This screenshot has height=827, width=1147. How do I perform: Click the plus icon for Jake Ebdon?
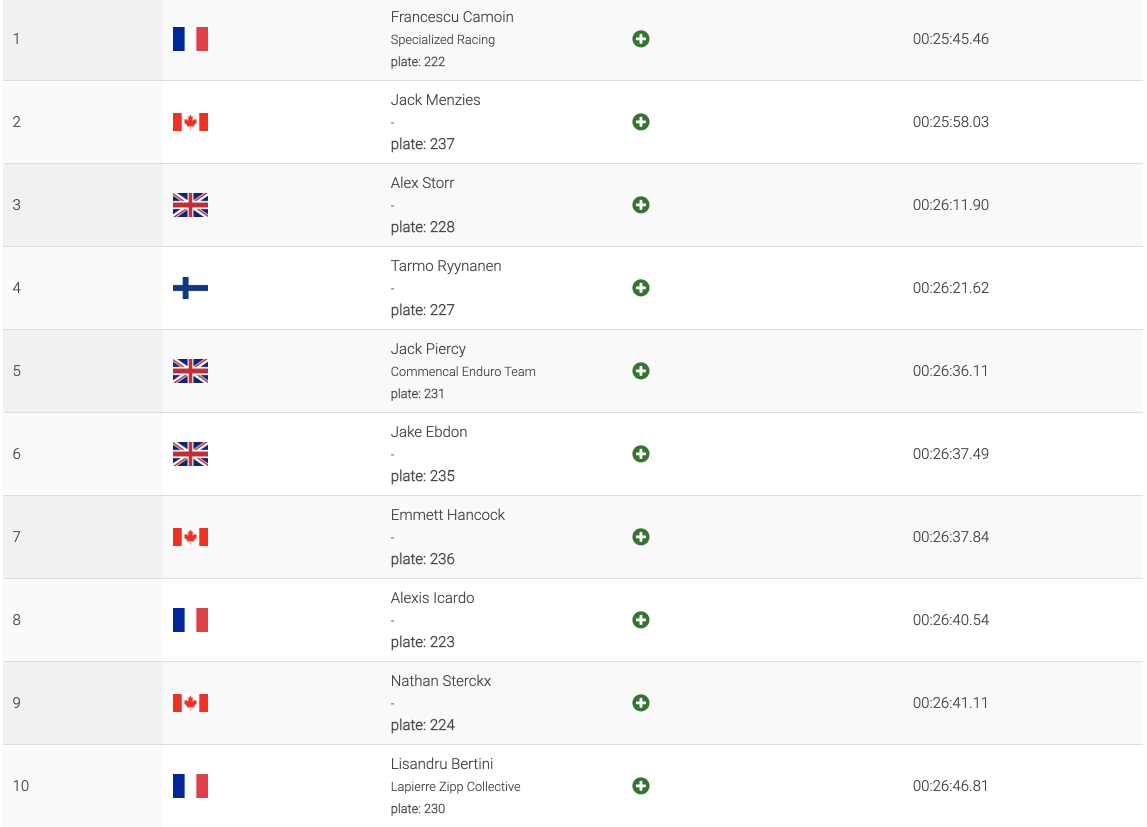click(640, 453)
